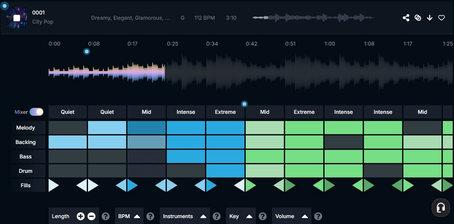Click the headphones icon
Screen dimensions: 454x224
pos(441,207)
